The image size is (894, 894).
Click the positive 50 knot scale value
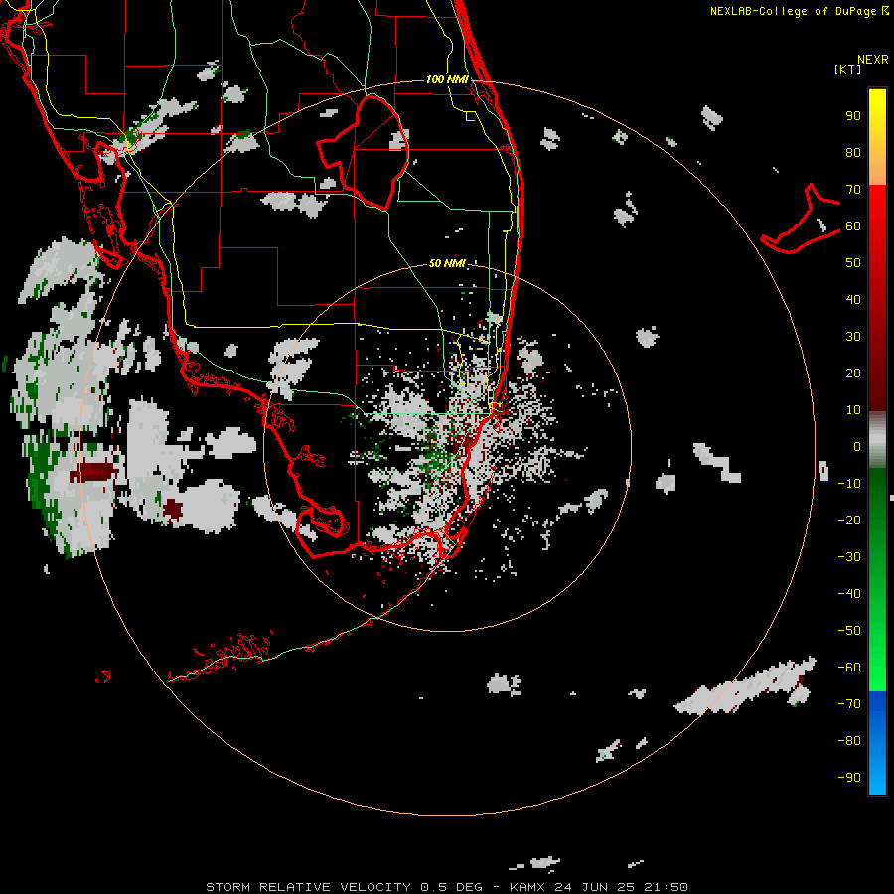pos(853,263)
